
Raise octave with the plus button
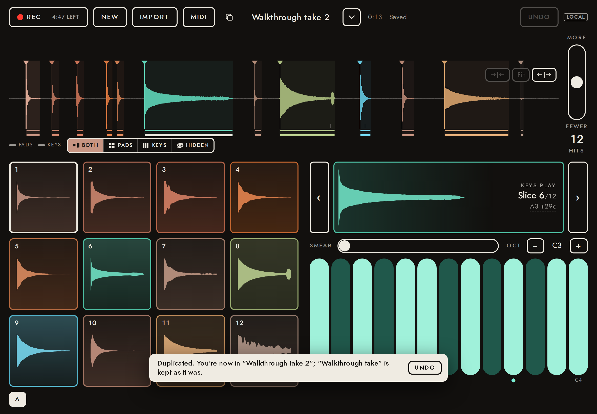[x=578, y=246]
